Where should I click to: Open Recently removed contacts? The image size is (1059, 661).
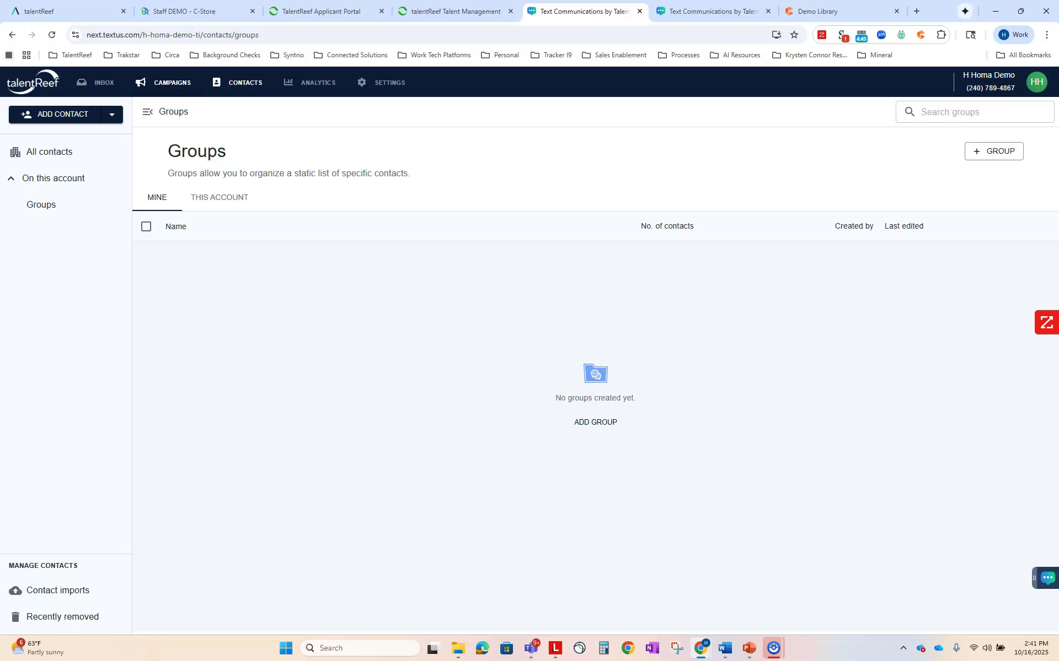[x=62, y=616]
